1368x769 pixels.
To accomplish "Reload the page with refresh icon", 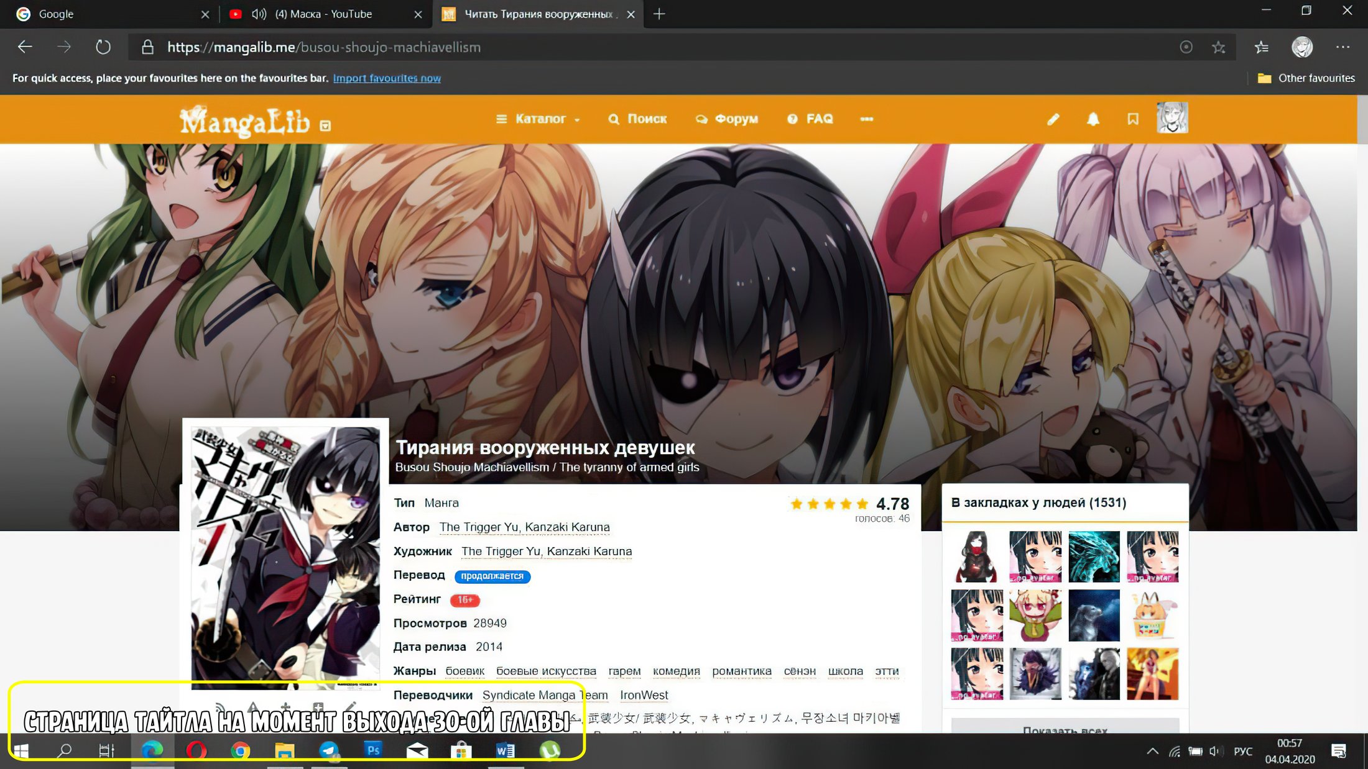I will [103, 47].
